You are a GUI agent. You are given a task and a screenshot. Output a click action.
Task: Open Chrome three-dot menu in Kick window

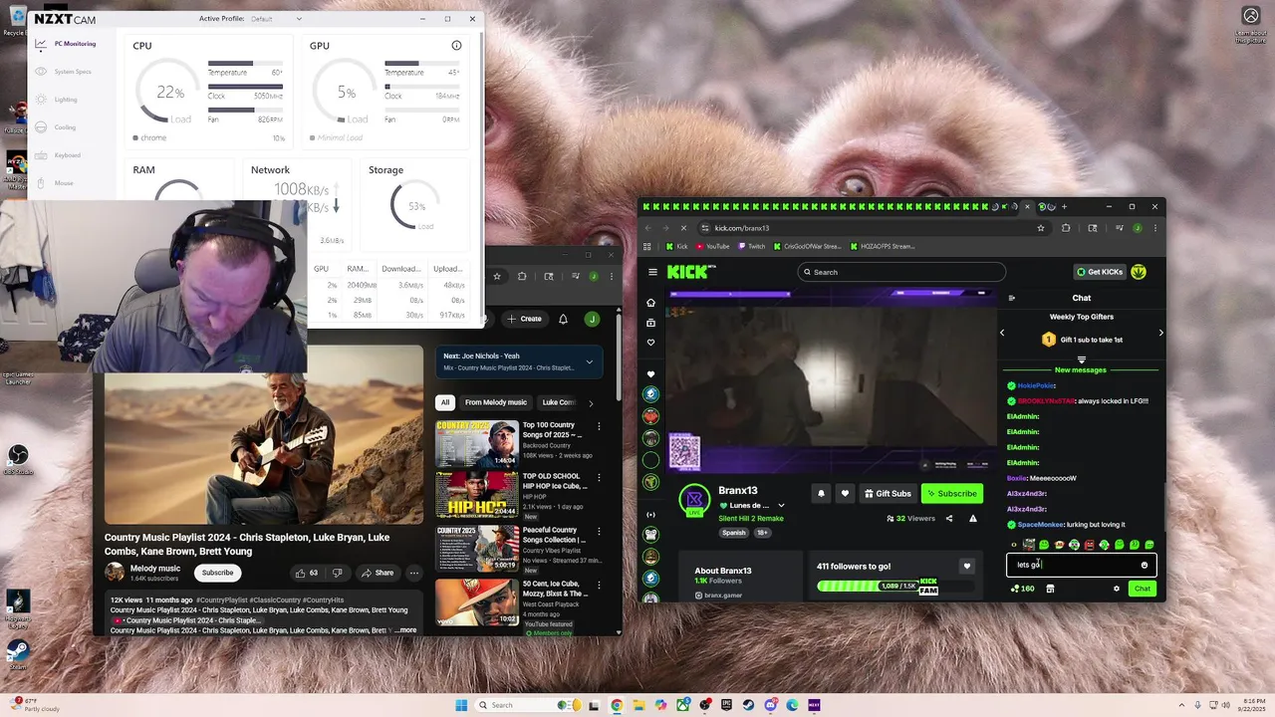click(x=1155, y=228)
